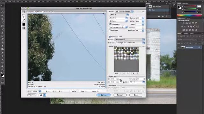Open the Selective color reduction dropdown
Viewport: 204px width, 114px height.
(118, 18)
